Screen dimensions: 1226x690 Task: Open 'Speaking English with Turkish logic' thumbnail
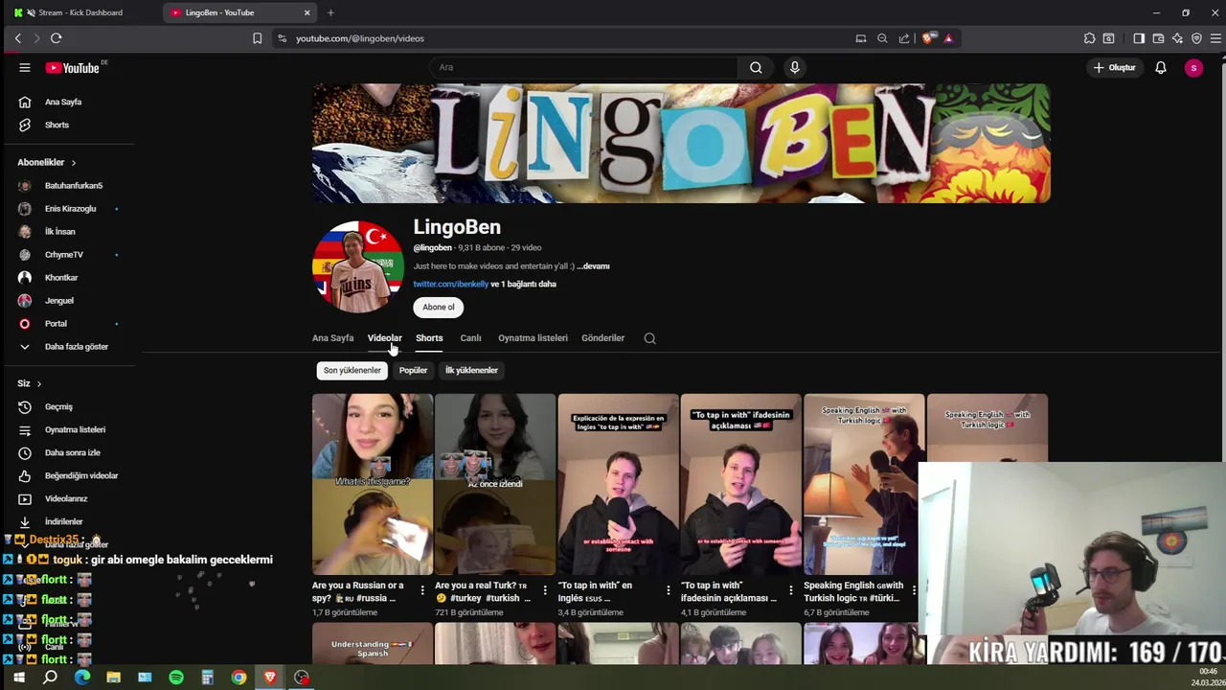pos(864,484)
